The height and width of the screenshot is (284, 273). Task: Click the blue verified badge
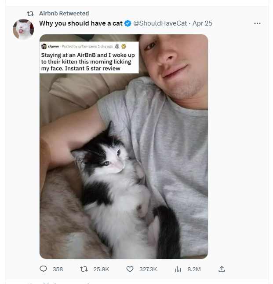pos(128,23)
